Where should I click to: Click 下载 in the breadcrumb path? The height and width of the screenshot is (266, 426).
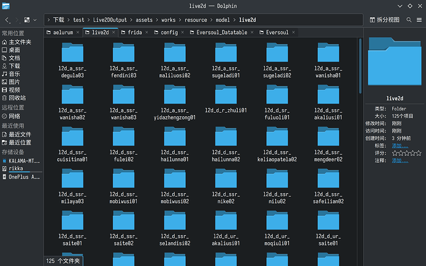(x=59, y=20)
